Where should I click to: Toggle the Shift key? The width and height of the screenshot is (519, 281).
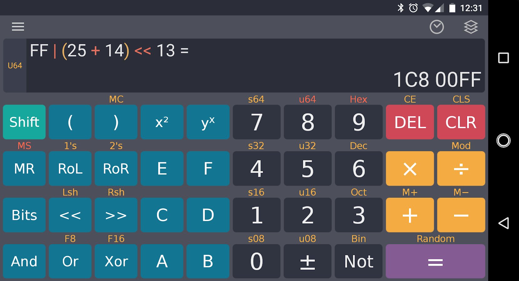click(24, 122)
